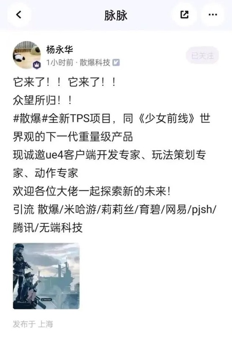This screenshot has height=337, width=232.
Task: Tap the 脉脉 header title
Action: pos(116,15)
